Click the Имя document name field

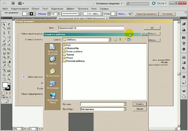91,28
